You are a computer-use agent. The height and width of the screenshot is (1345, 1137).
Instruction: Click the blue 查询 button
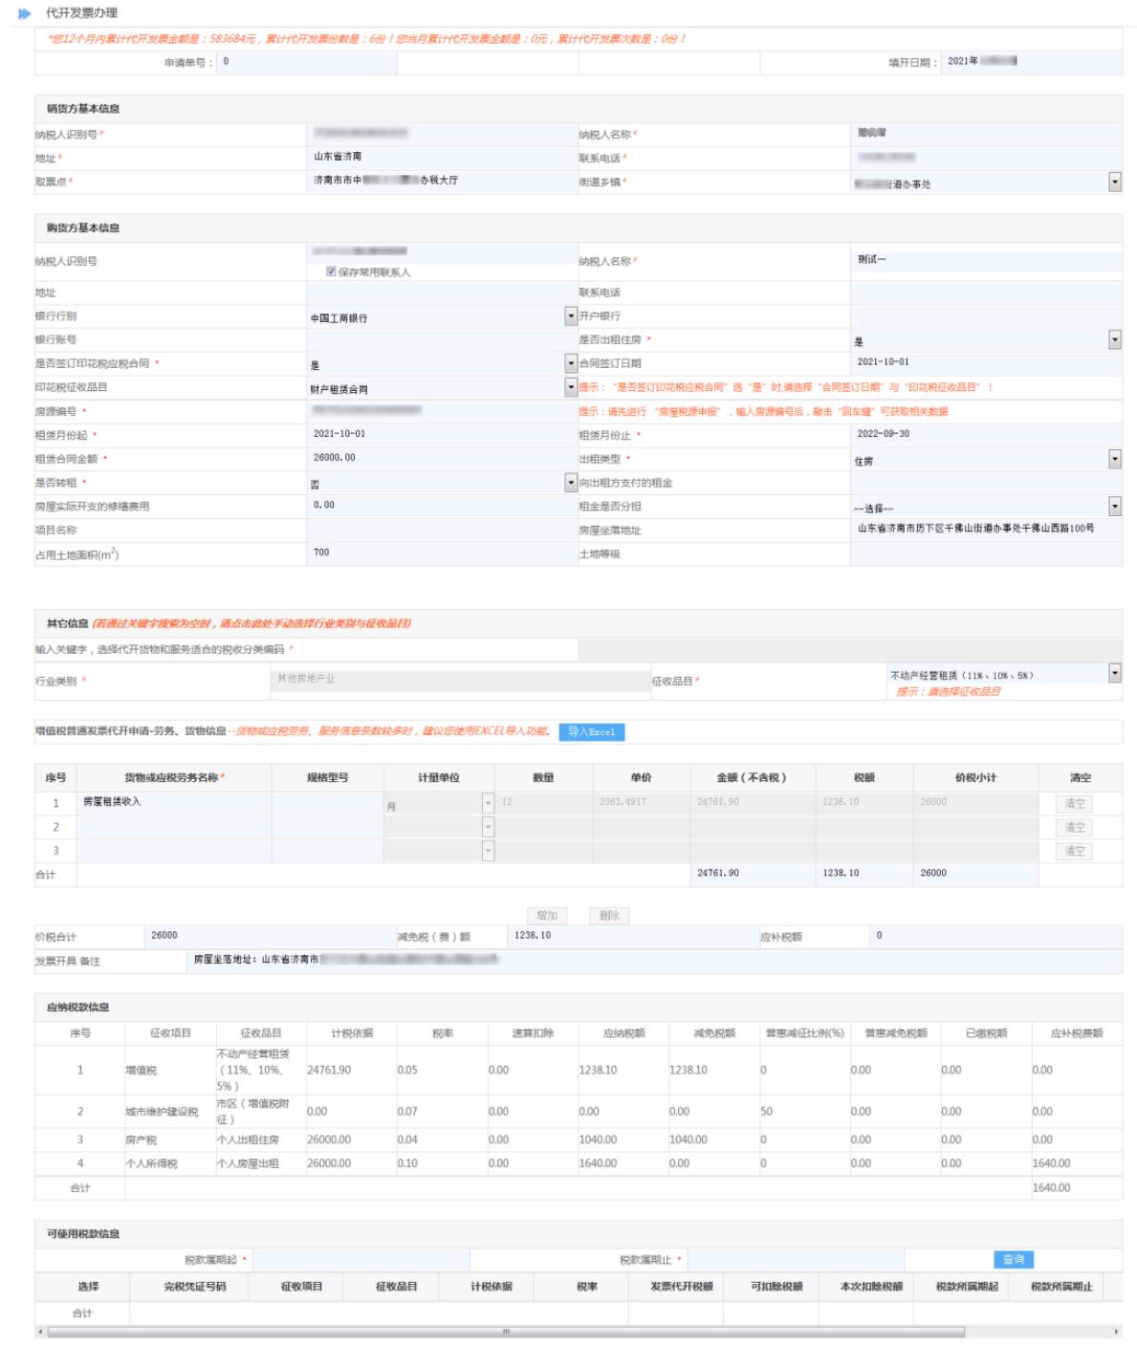point(1014,1260)
